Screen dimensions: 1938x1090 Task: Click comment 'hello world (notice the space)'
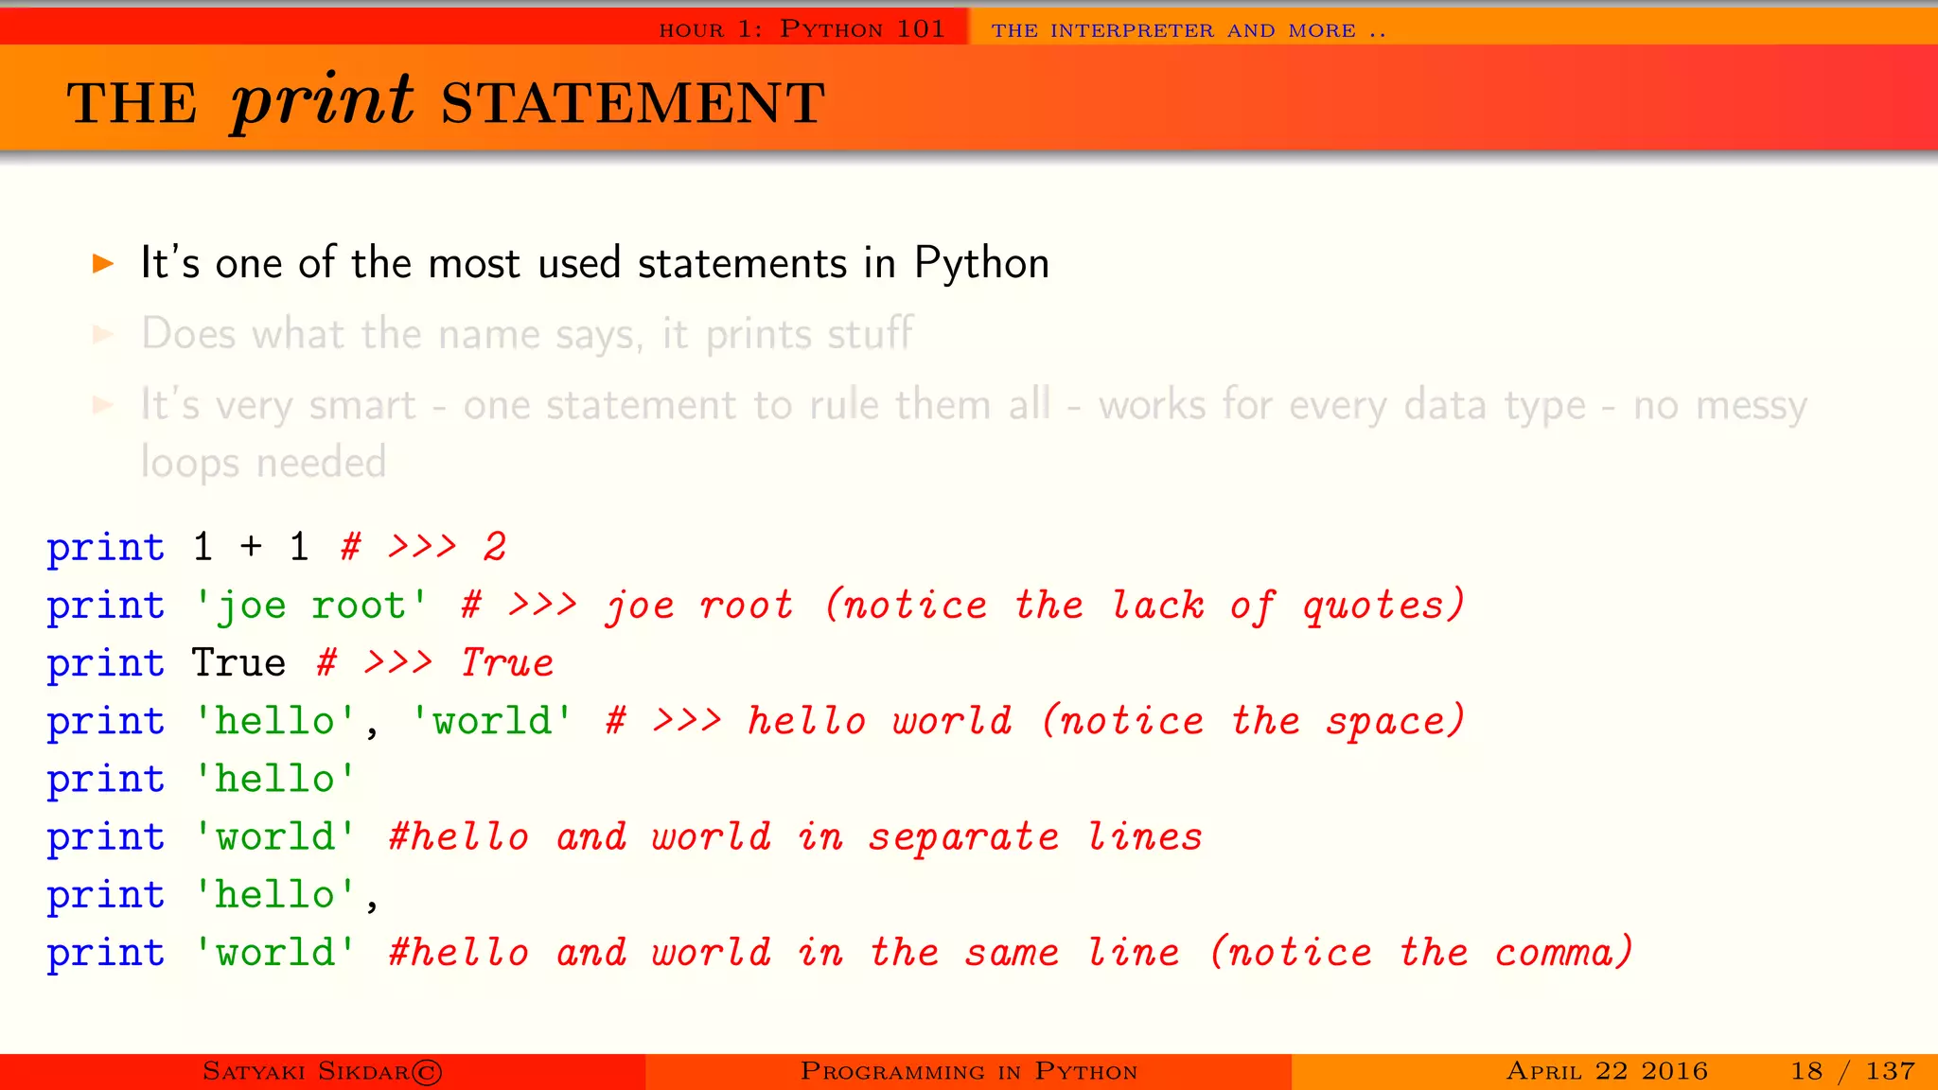[x=1107, y=721]
